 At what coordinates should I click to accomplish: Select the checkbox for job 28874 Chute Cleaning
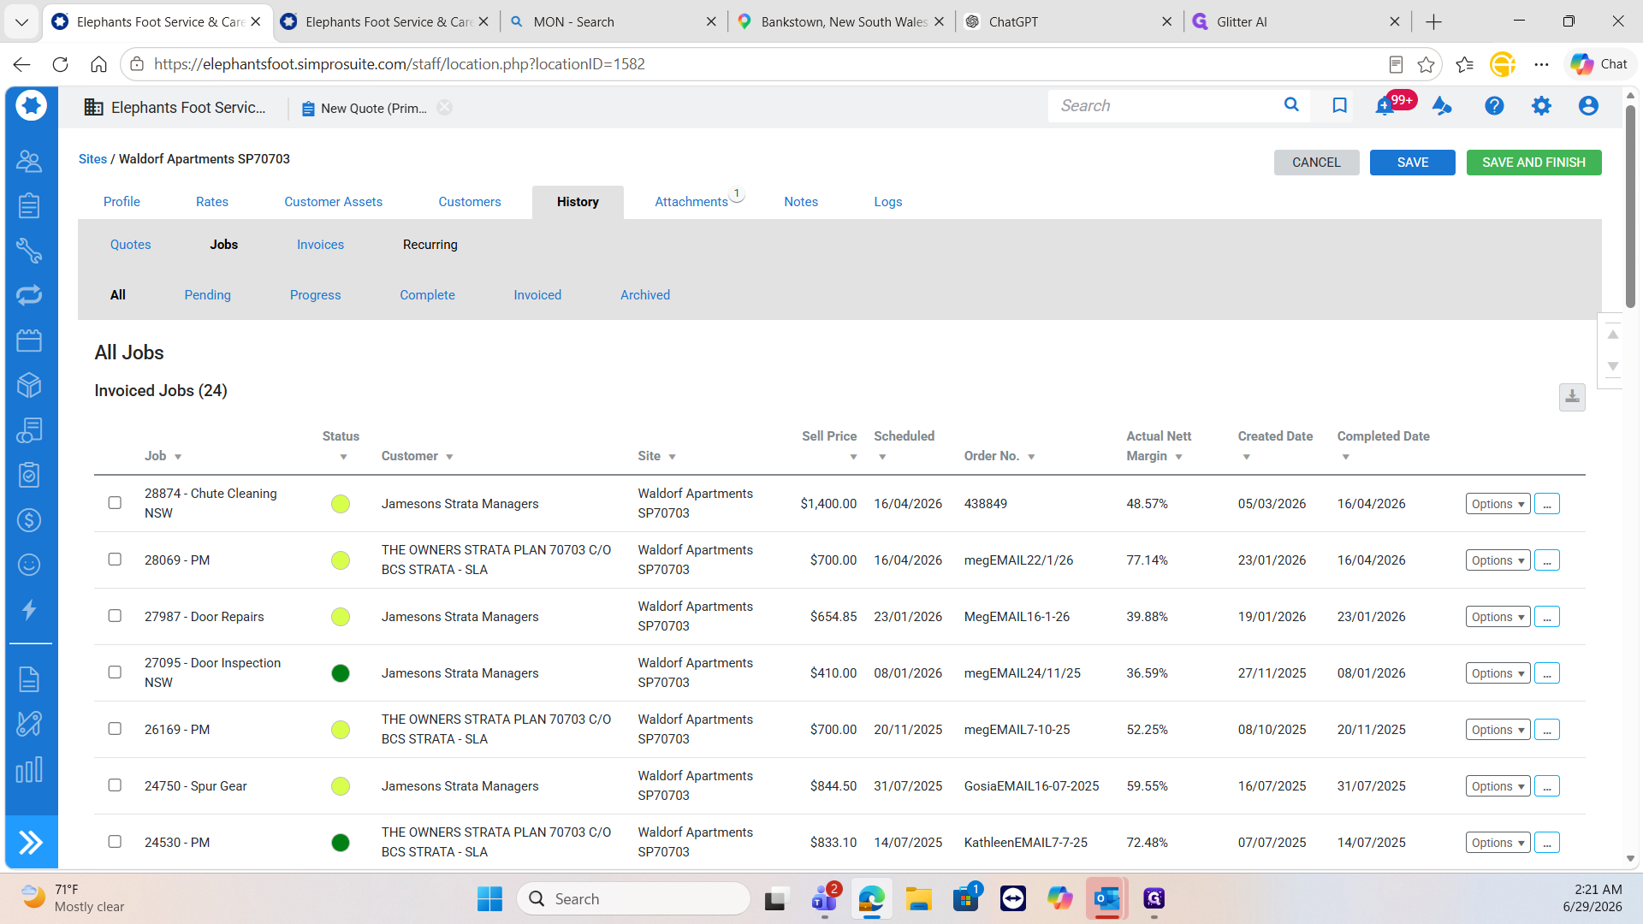pos(115,503)
